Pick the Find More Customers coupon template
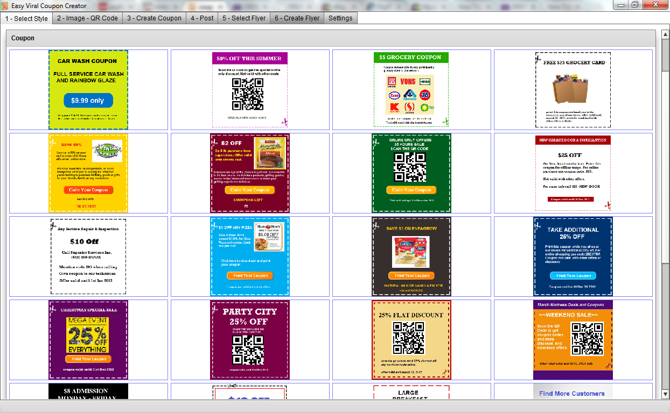 tap(573, 391)
